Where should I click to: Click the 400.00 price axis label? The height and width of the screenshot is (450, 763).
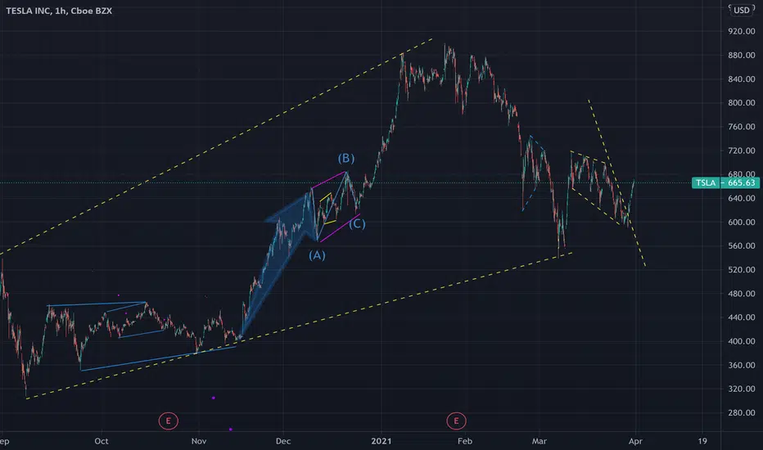point(741,341)
